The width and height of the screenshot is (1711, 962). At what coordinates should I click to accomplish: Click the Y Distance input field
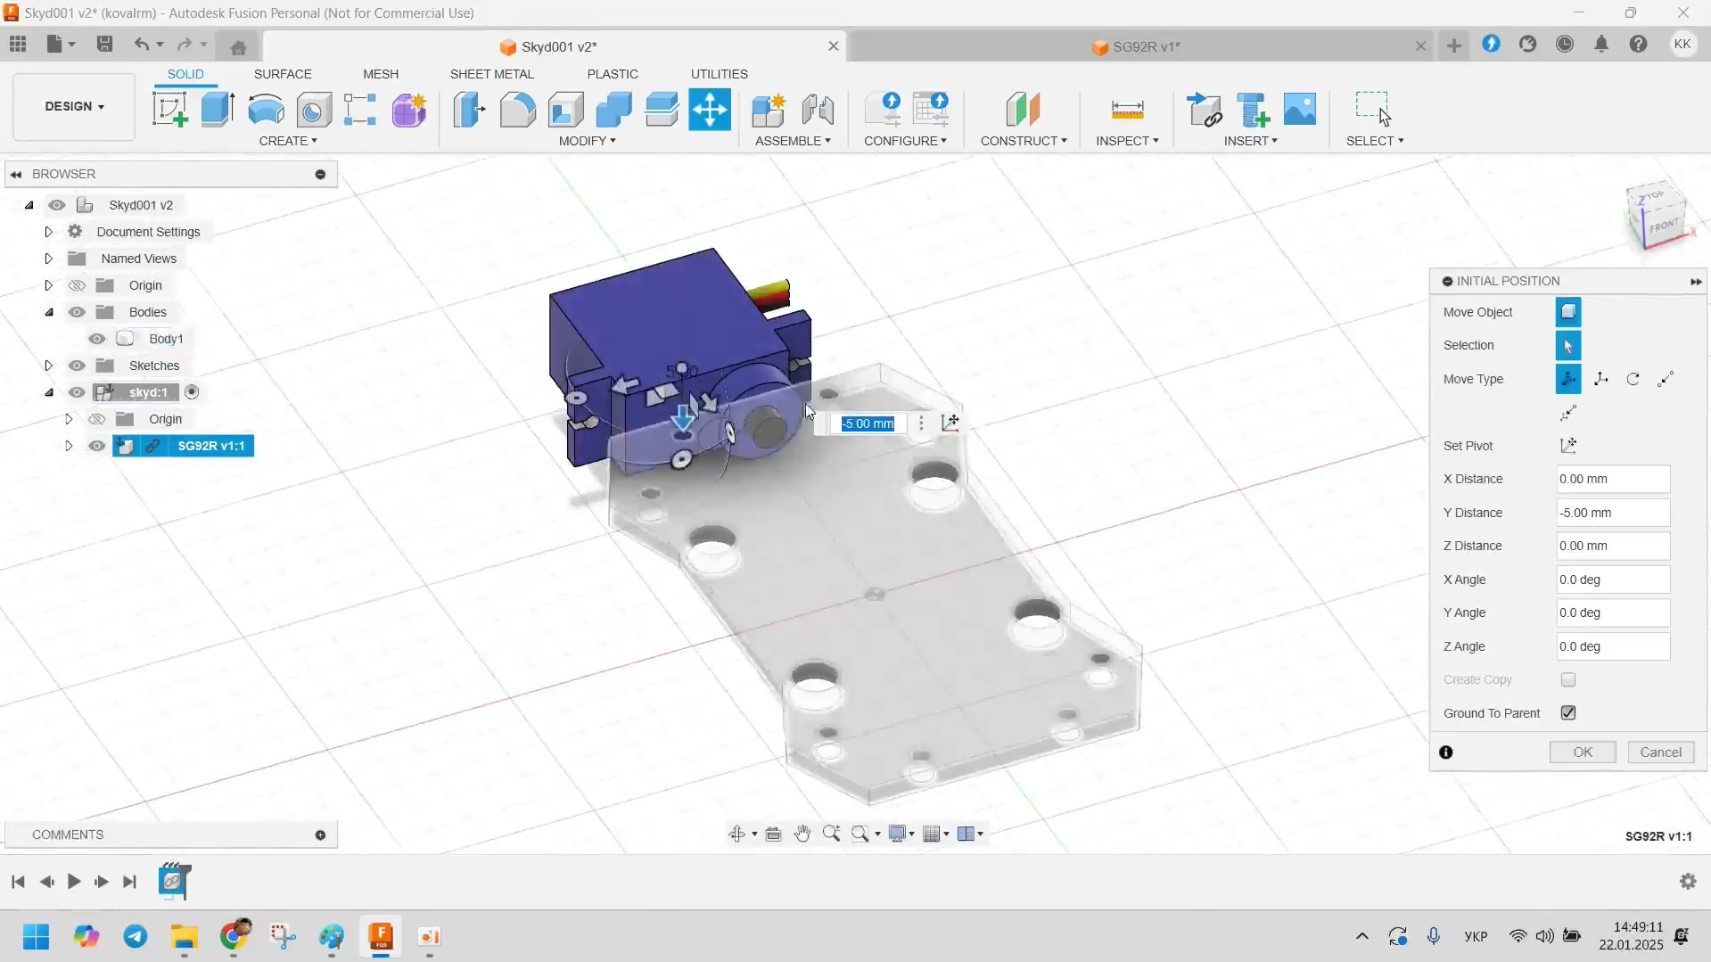click(1613, 513)
